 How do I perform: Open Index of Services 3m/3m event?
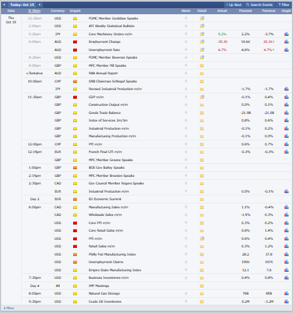tap(108, 120)
